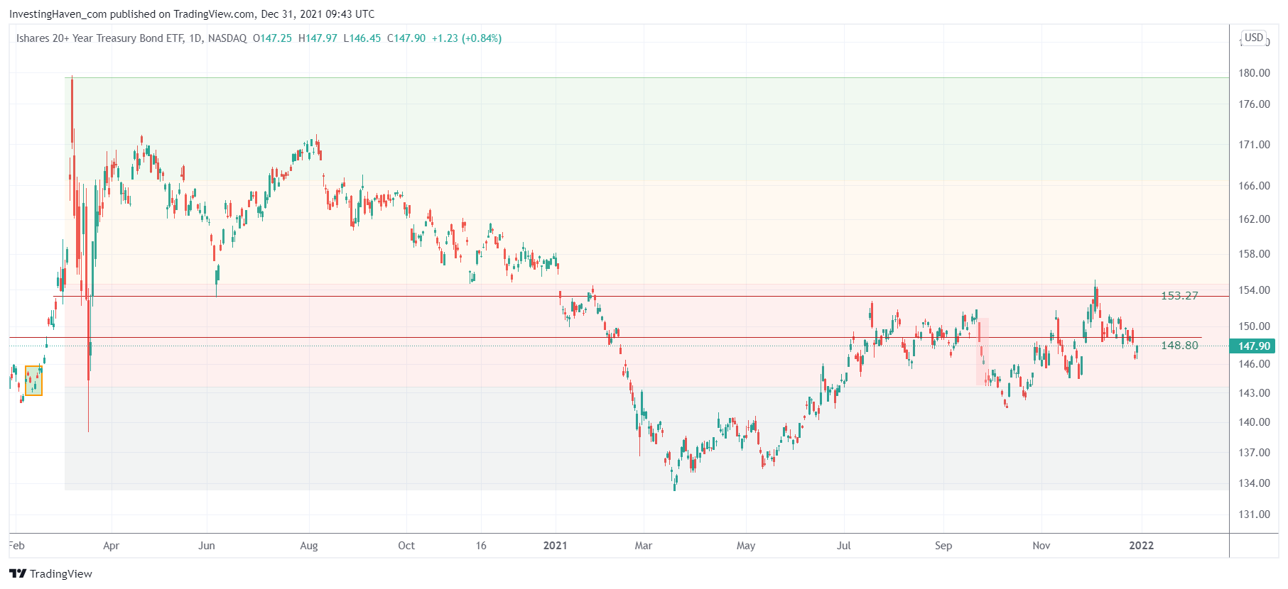Click the +1.23 (+0.84%) change value

coord(466,38)
